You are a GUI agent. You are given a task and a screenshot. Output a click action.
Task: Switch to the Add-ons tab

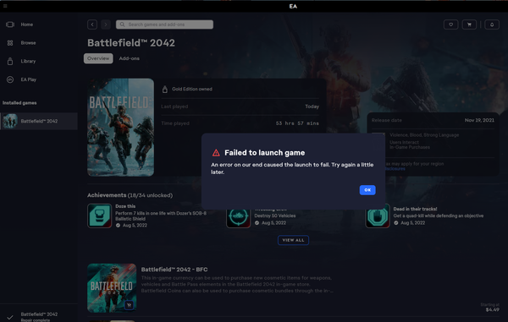click(129, 58)
